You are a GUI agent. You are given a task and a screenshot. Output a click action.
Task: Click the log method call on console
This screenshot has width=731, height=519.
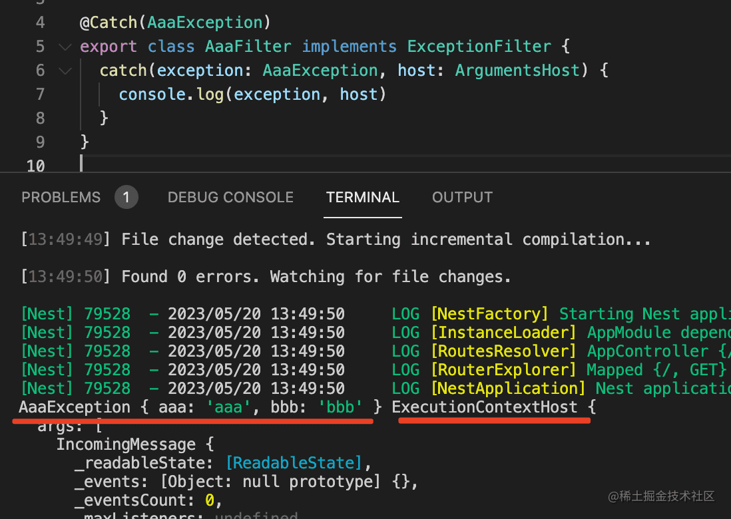[x=210, y=94]
